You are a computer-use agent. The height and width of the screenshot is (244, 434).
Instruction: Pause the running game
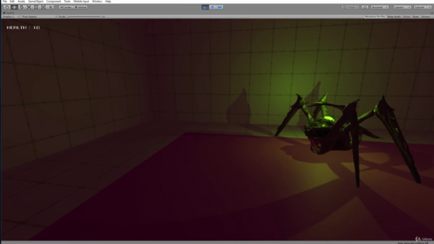pos(212,7)
